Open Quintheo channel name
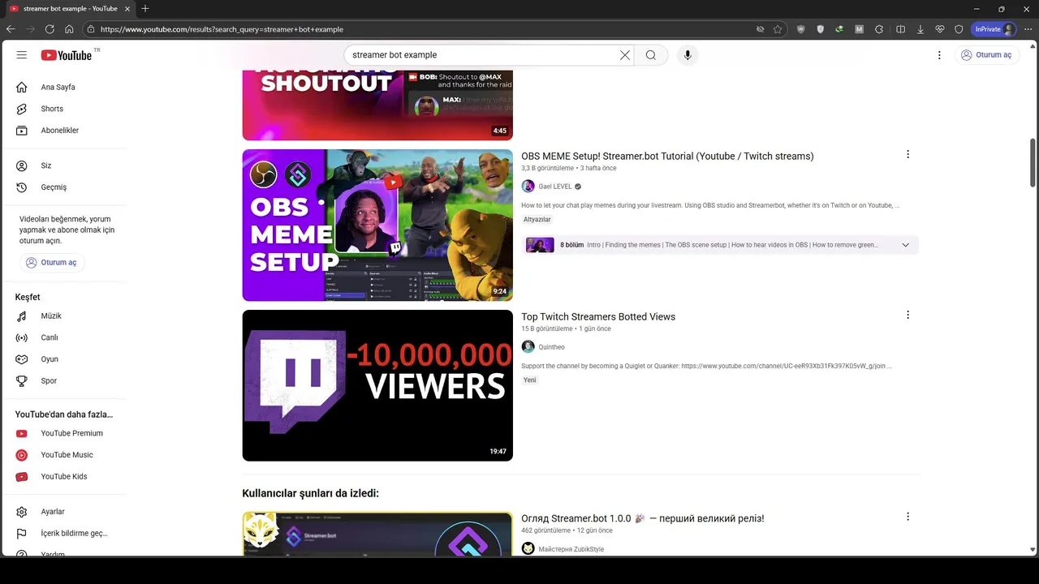Viewport: 1039px width, 584px height. coord(551,347)
